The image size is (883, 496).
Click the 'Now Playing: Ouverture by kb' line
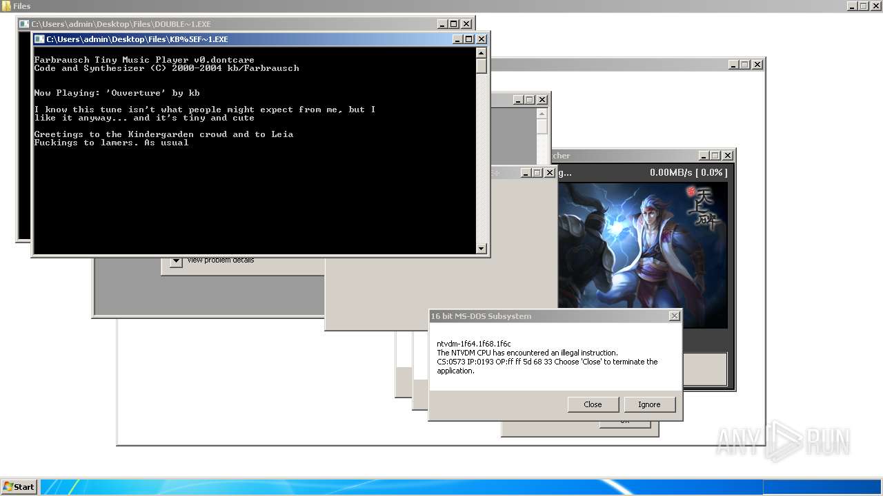point(117,93)
